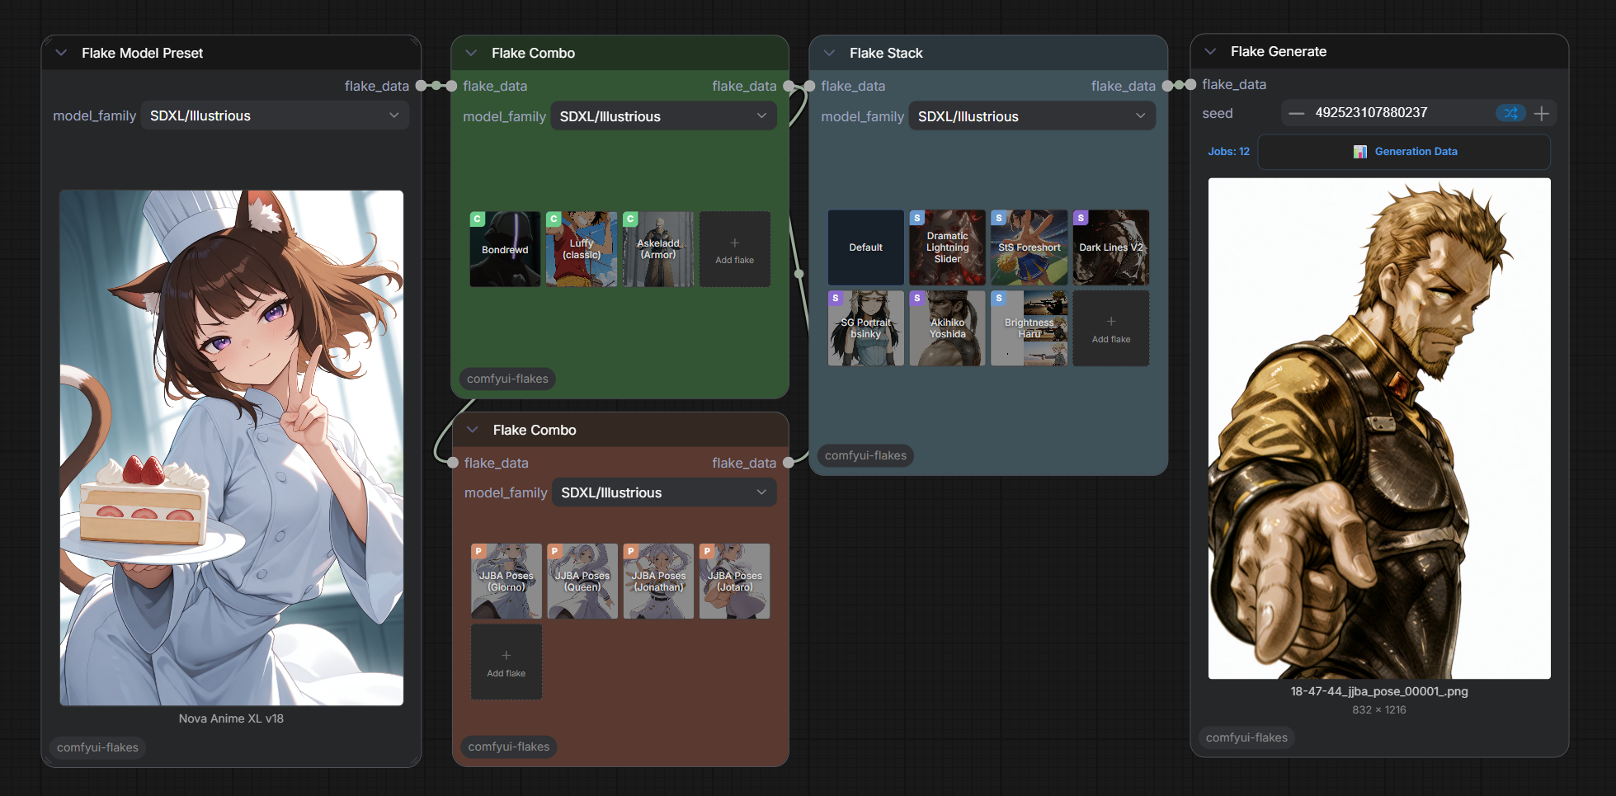Click comfyui-flakes badge on Flake Model Preset
1616x796 pixels.
click(97, 747)
